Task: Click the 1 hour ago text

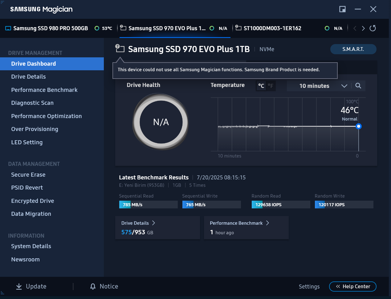Action: point(222,232)
